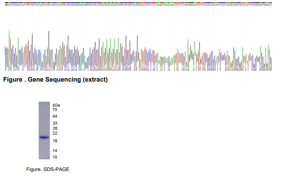Pick the 26 kDa marker label
This screenshot has height=181, width=281.
tap(55, 128)
